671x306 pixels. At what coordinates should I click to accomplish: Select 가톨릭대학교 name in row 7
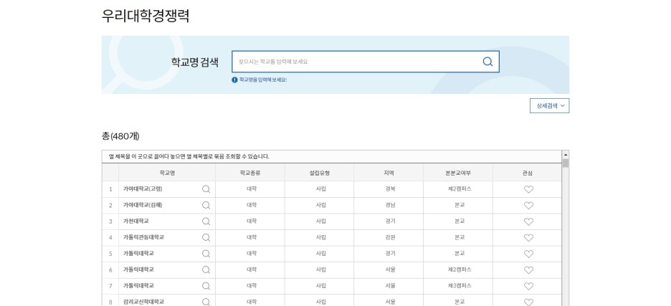click(138, 285)
